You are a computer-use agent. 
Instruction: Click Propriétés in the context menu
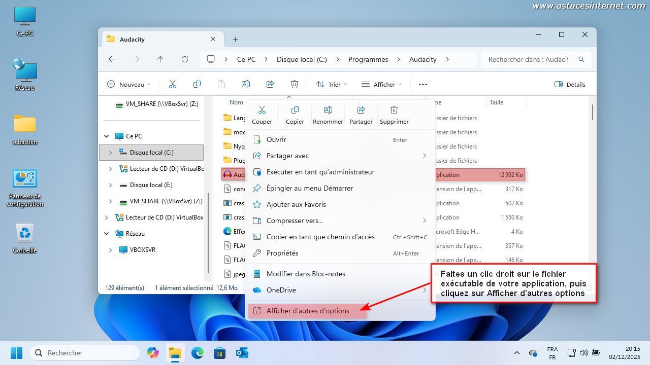click(x=282, y=253)
